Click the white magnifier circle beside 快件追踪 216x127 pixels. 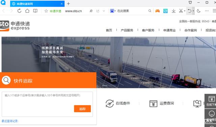pyautogui.click(x=6, y=80)
